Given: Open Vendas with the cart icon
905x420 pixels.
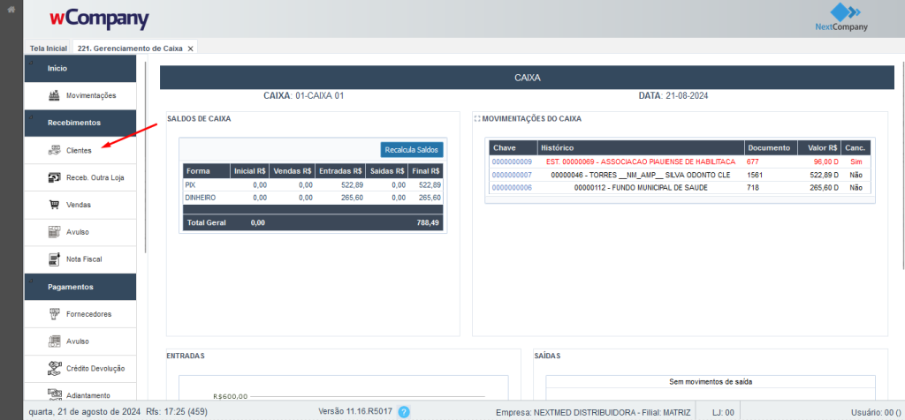Looking at the screenshot, I should click(78, 205).
